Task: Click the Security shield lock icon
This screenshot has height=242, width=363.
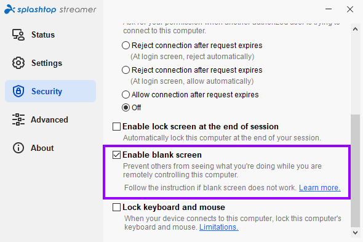Action: pyautogui.click(x=18, y=91)
